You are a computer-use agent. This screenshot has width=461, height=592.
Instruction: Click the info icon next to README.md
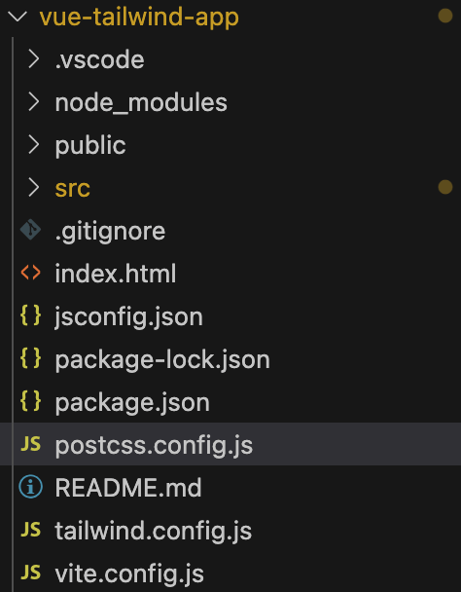tap(30, 486)
